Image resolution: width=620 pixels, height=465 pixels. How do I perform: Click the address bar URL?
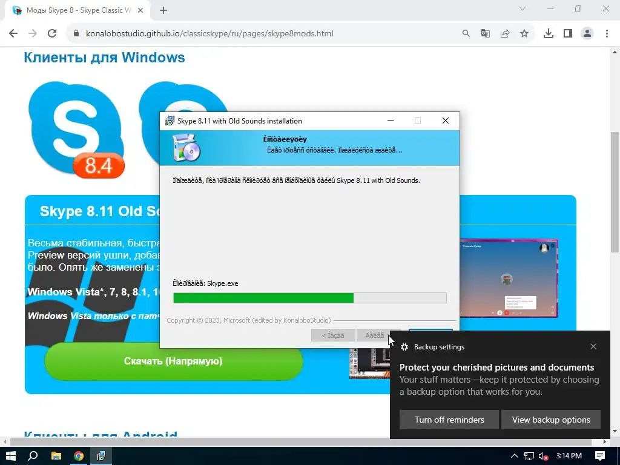[x=209, y=34]
